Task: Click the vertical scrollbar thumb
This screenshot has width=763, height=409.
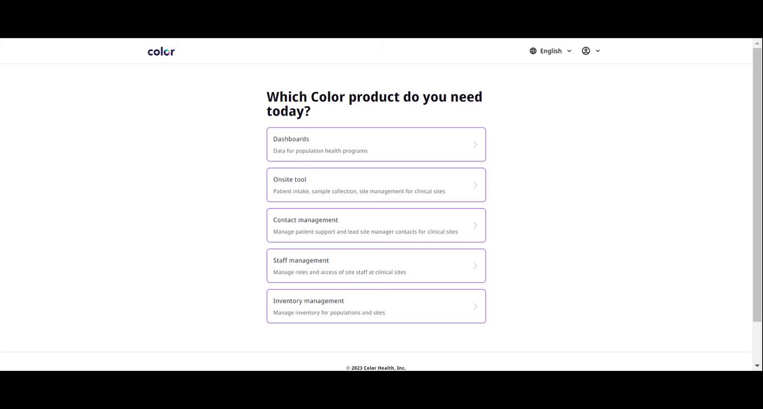Action: coord(757,185)
